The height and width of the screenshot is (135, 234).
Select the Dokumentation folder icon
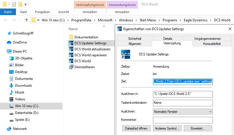(x=71, y=37)
